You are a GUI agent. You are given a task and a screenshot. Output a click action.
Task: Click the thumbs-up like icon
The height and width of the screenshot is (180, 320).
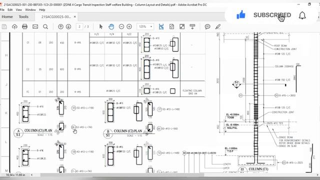pos(241,15)
